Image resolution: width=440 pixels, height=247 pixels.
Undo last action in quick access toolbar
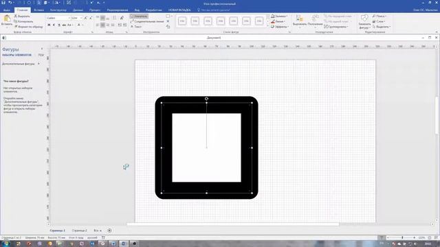point(10,3)
